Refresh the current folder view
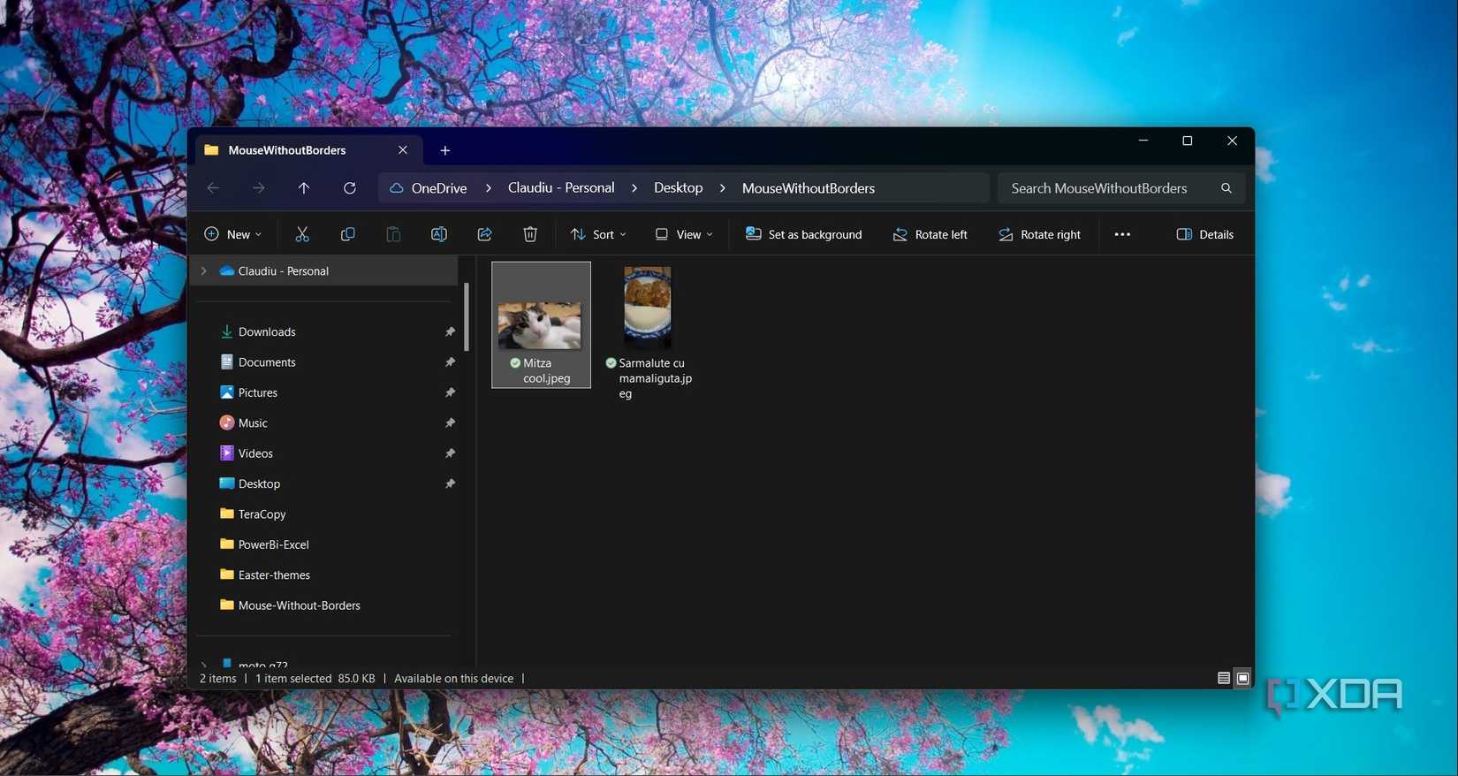This screenshot has width=1458, height=776. pyautogui.click(x=350, y=188)
